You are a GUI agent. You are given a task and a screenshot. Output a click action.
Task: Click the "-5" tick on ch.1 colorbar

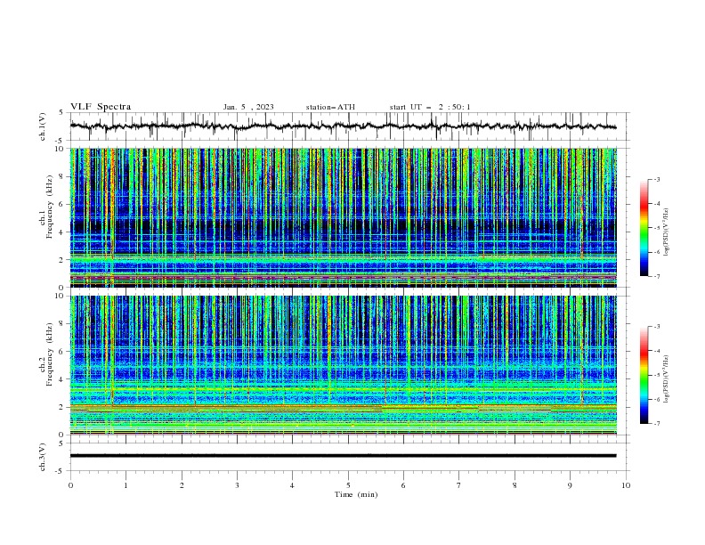pyautogui.click(x=657, y=228)
